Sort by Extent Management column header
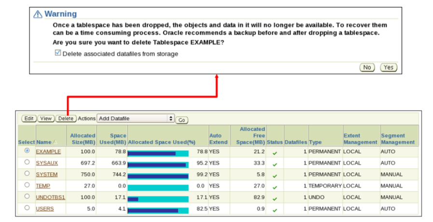433x222 pixels. 361,139
